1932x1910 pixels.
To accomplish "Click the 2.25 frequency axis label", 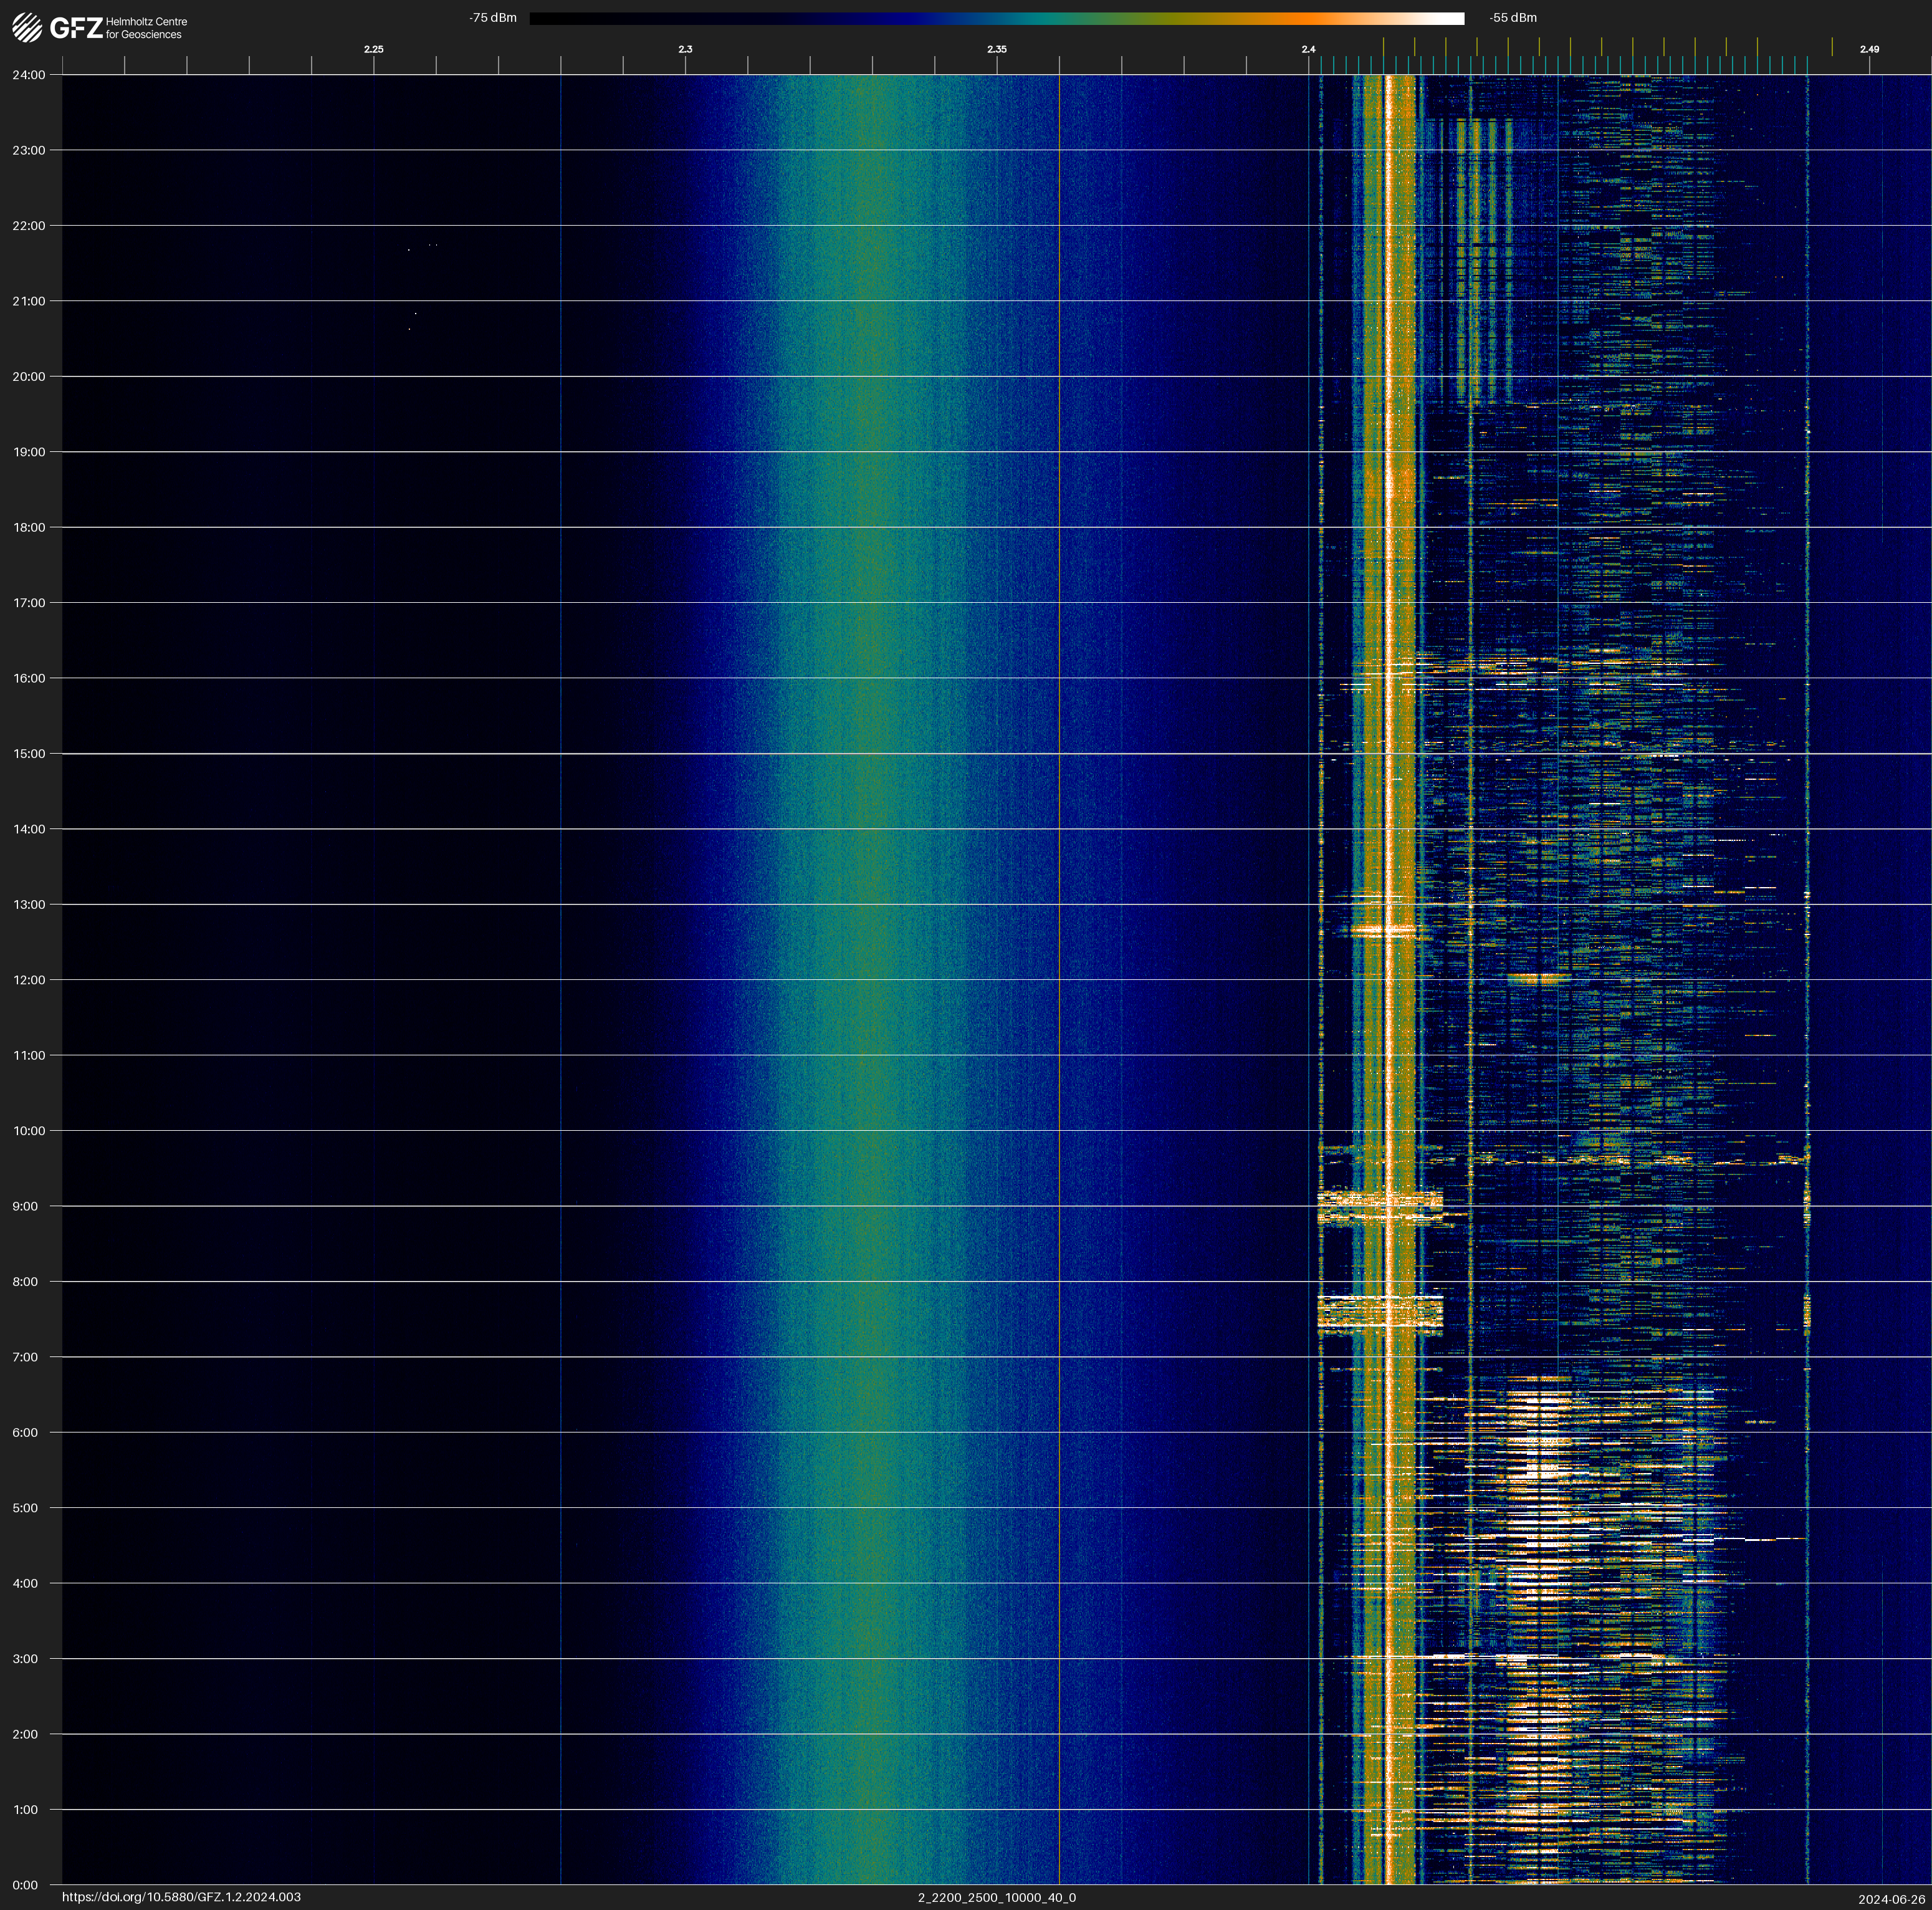I will pos(373,49).
